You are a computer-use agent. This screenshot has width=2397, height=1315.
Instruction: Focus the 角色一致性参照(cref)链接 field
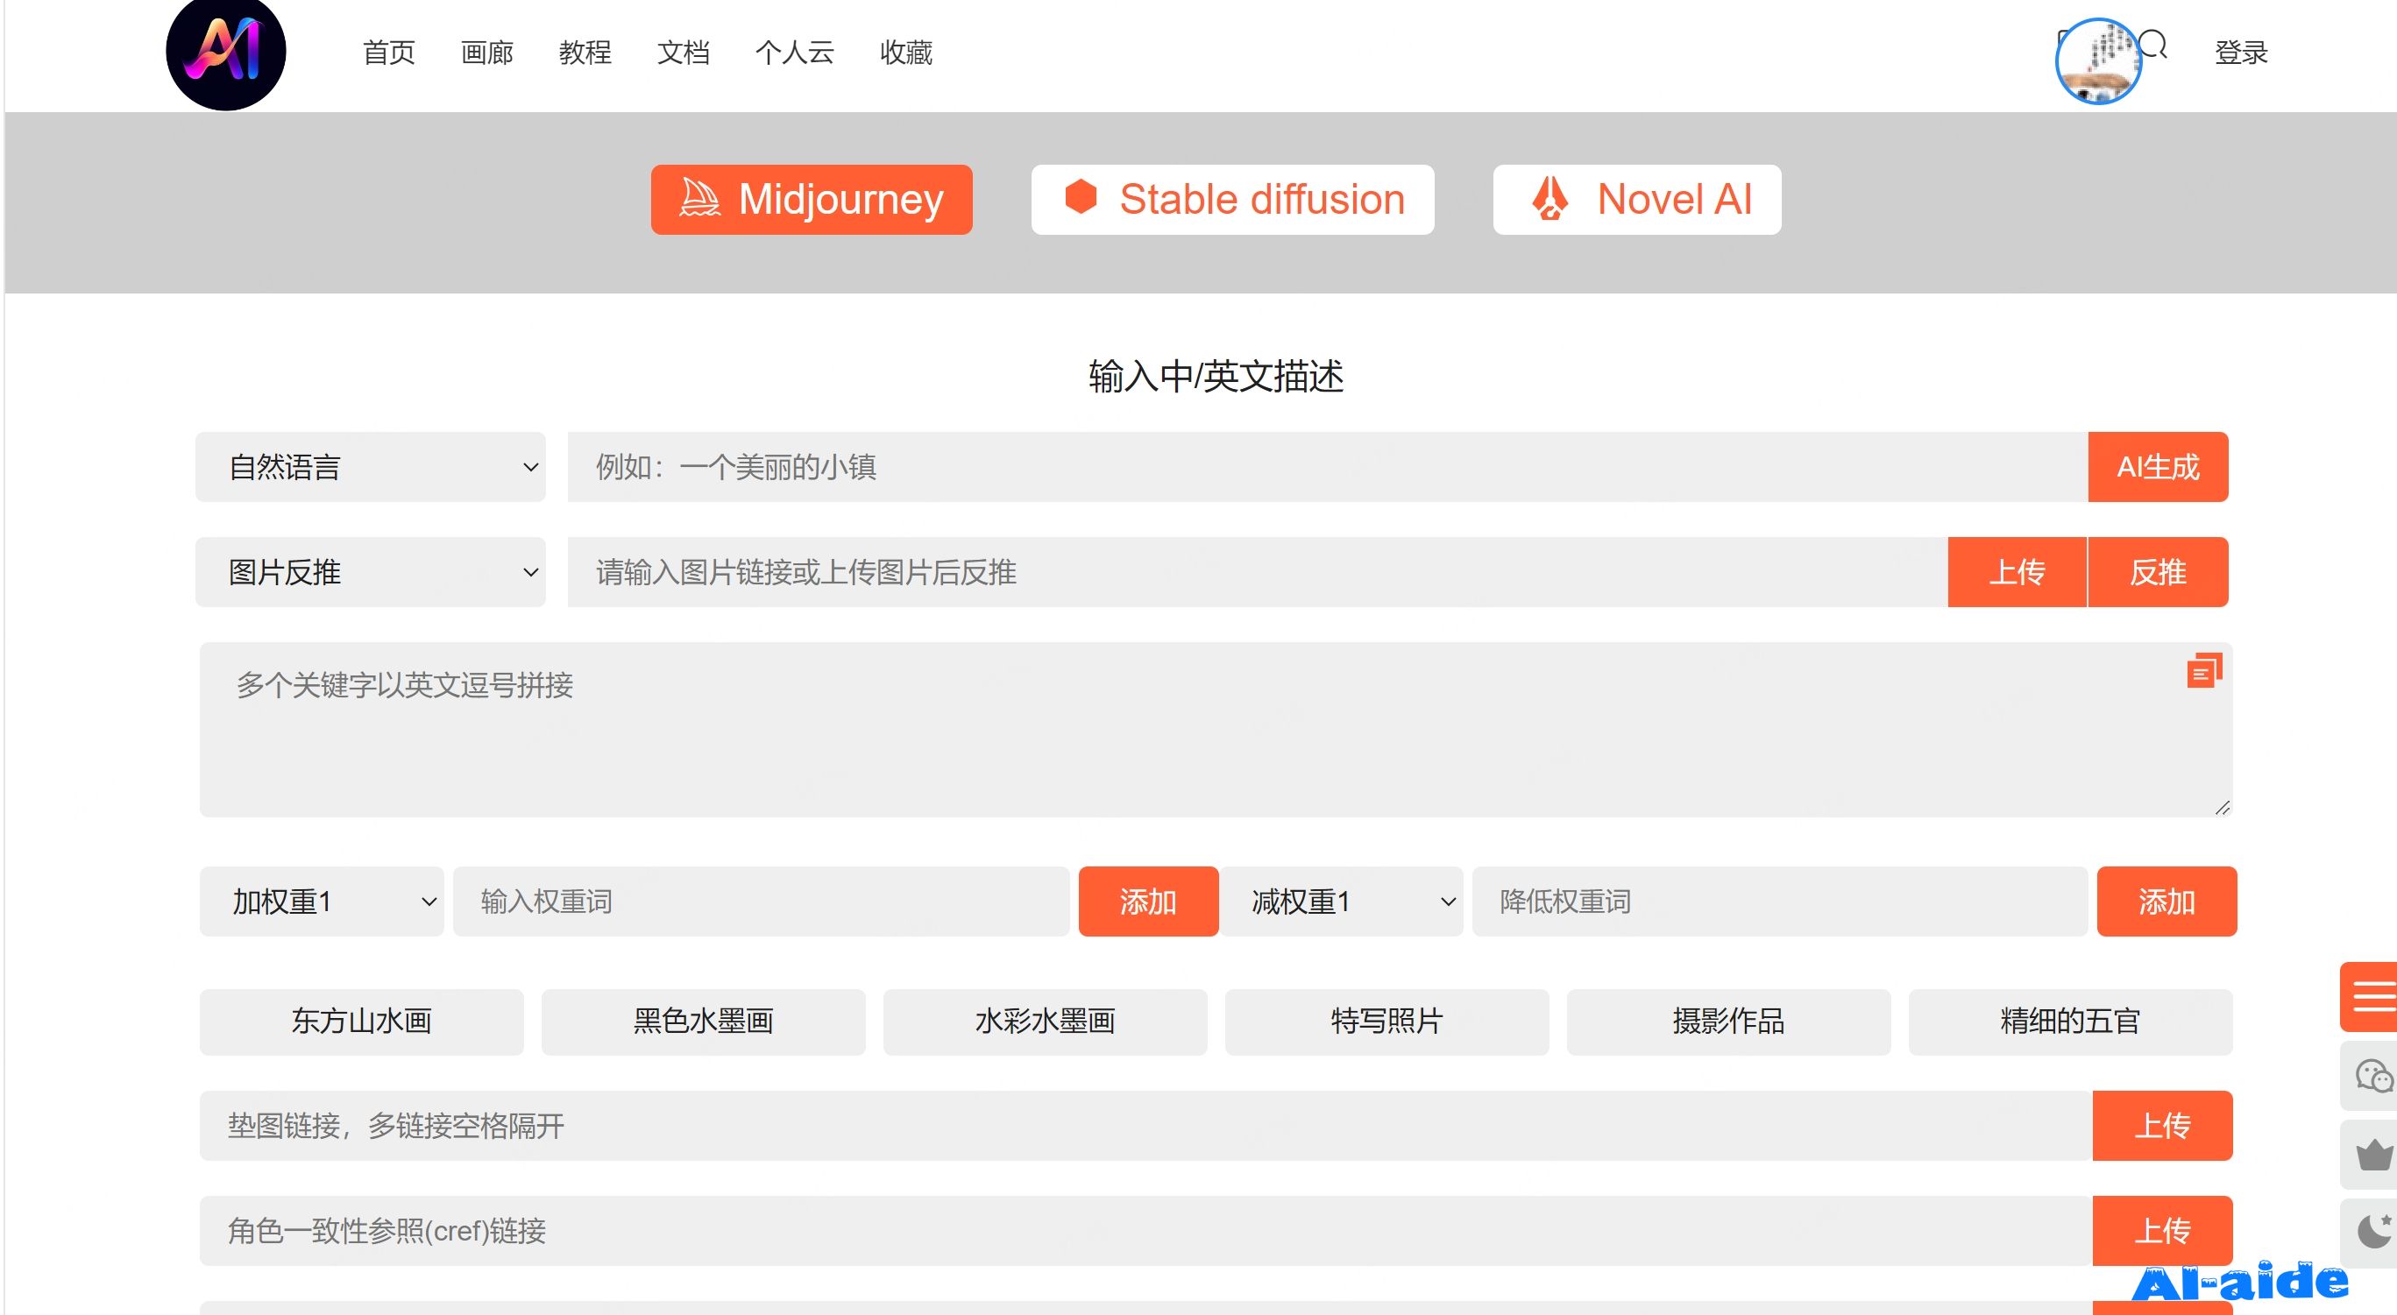pos(1146,1230)
